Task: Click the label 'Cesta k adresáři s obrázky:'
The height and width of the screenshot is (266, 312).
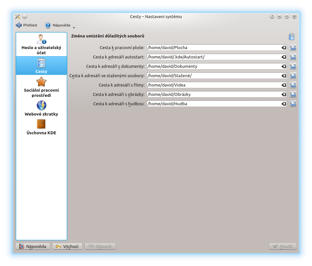Action: coord(118,94)
